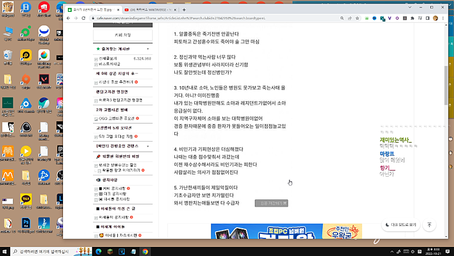454x256 pixels.
Task: Open Riot Client desktop shortcut
Action: pyautogui.click(x=44, y=9)
